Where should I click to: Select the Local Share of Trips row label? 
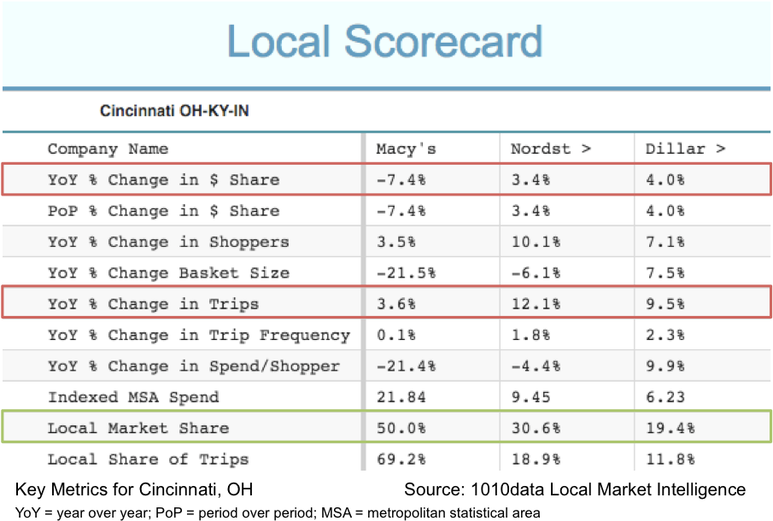pos(148,459)
